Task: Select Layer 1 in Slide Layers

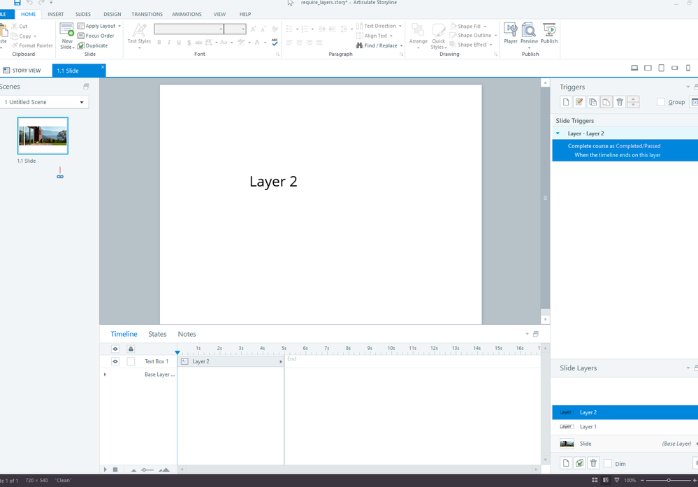Action: pyautogui.click(x=588, y=426)
